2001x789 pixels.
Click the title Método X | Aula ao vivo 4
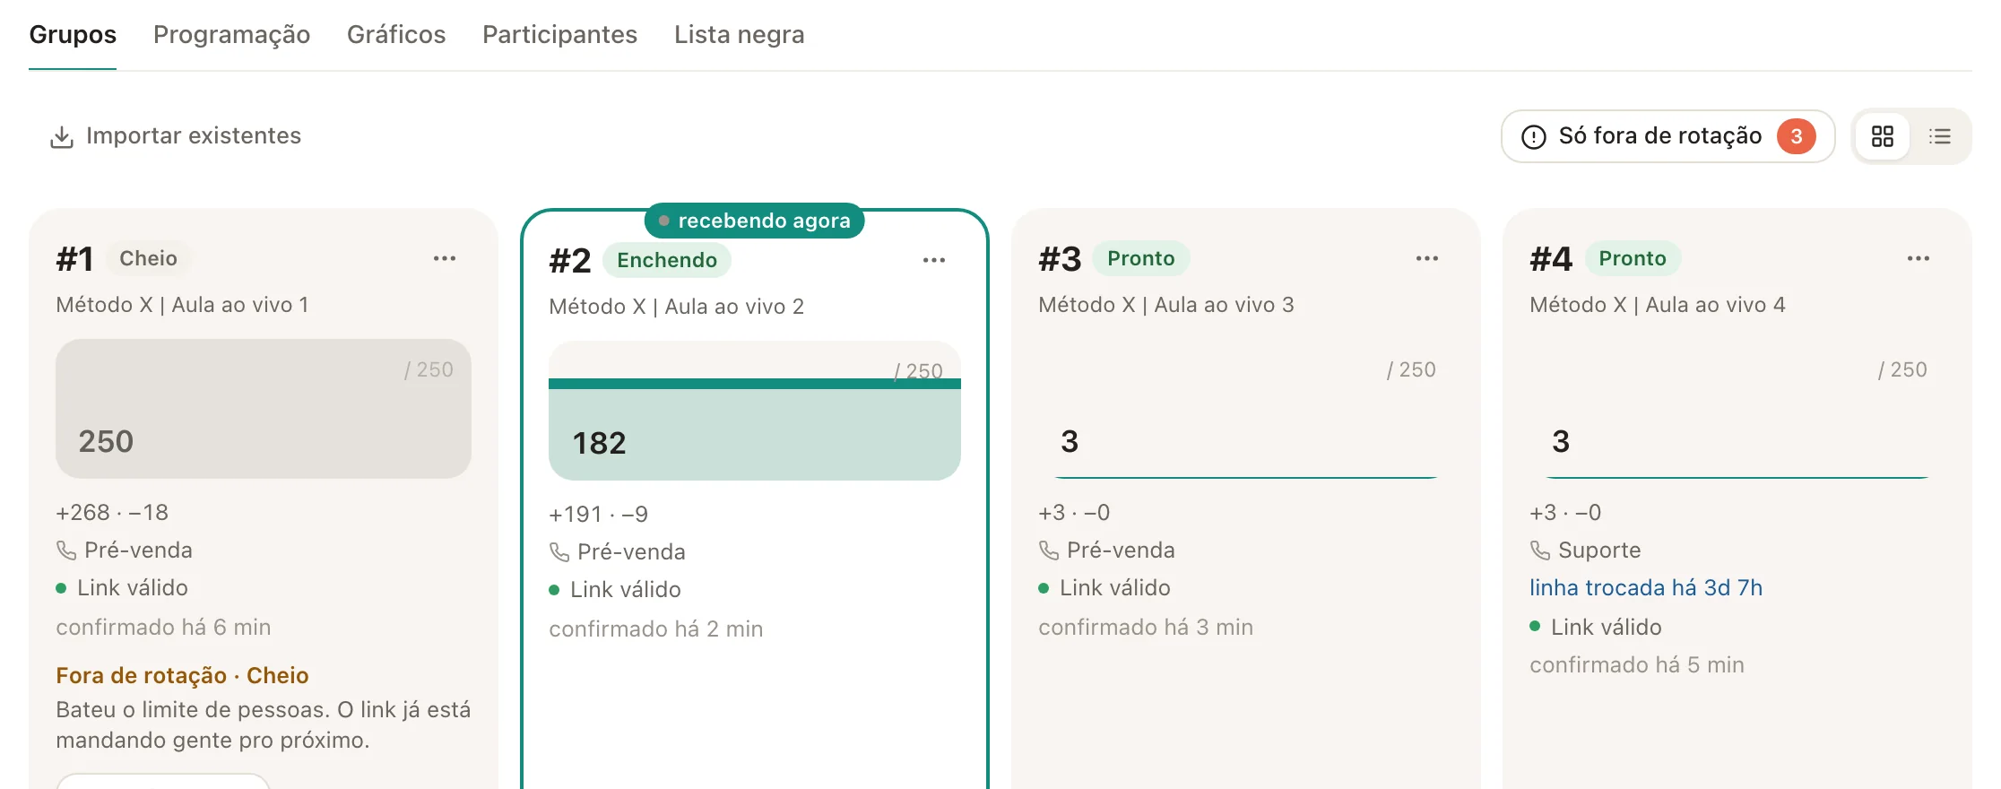1658,305
